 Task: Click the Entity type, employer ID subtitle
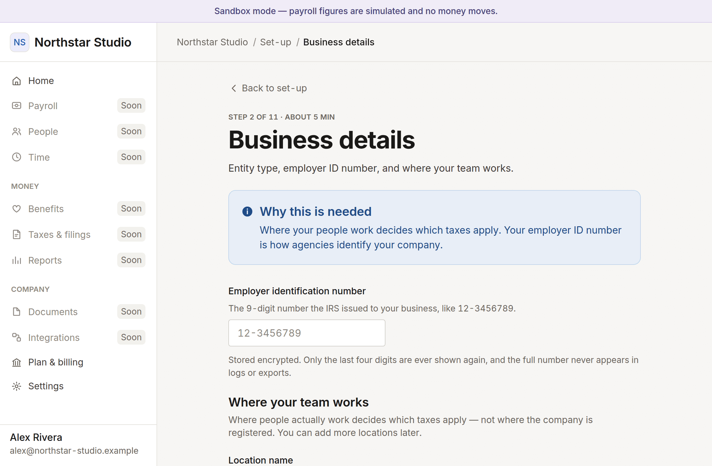coord(371,168)
